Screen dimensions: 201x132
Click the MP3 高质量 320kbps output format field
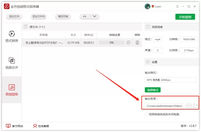(171, 80)
